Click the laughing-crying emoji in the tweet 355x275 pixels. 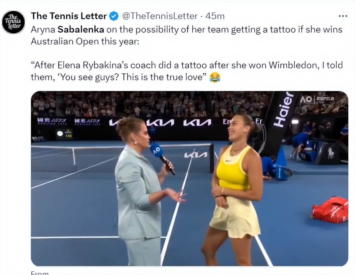pos(214,77)
